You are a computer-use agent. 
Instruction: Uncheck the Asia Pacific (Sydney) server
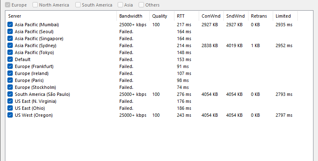(10, 45)
